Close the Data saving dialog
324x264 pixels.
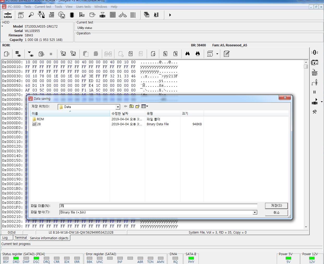(x=285, y=97)
